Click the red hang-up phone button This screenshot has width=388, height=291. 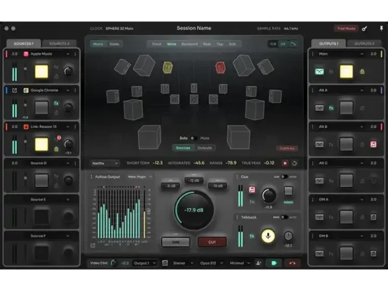pyautogui.click(x=292, y=263)
